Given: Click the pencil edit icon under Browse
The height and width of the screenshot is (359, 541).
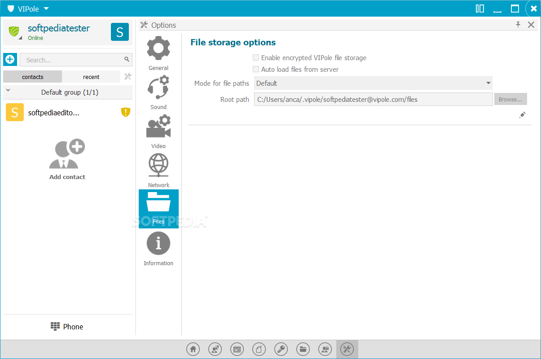Looking at the screenshot, I should click(x=522, y=115).
